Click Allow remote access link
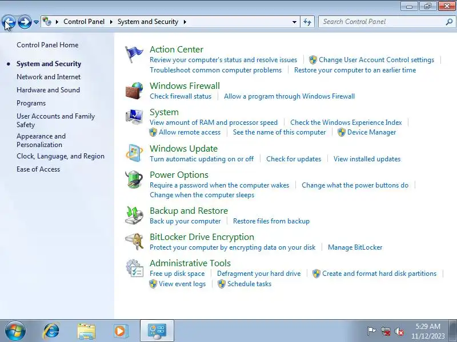This screenshot has height=342, width=457. coord(190,132)
